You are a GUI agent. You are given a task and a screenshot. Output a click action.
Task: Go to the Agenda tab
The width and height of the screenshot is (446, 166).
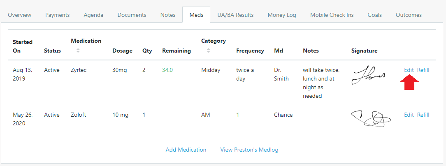93,15
